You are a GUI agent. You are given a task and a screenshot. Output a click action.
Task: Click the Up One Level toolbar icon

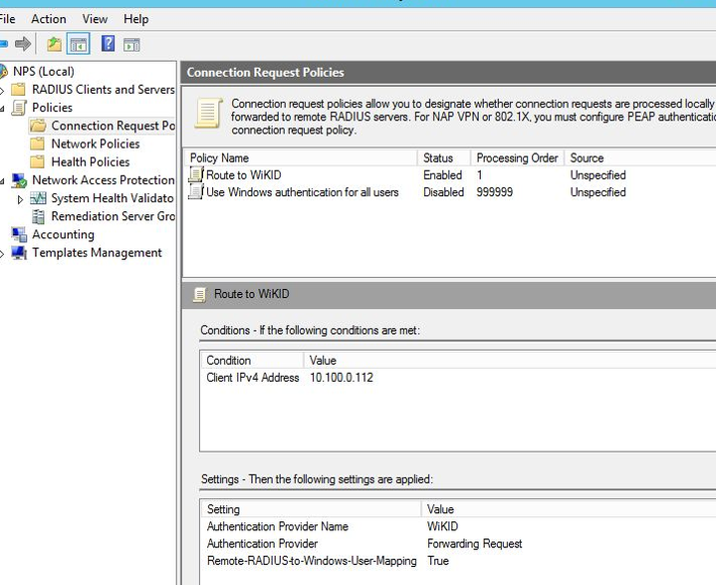point(54,44)
